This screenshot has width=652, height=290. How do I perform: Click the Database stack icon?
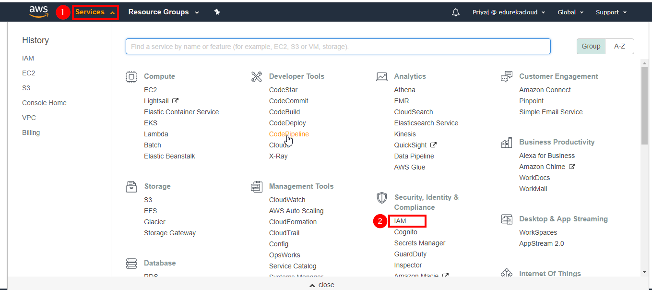pos(131,263)
